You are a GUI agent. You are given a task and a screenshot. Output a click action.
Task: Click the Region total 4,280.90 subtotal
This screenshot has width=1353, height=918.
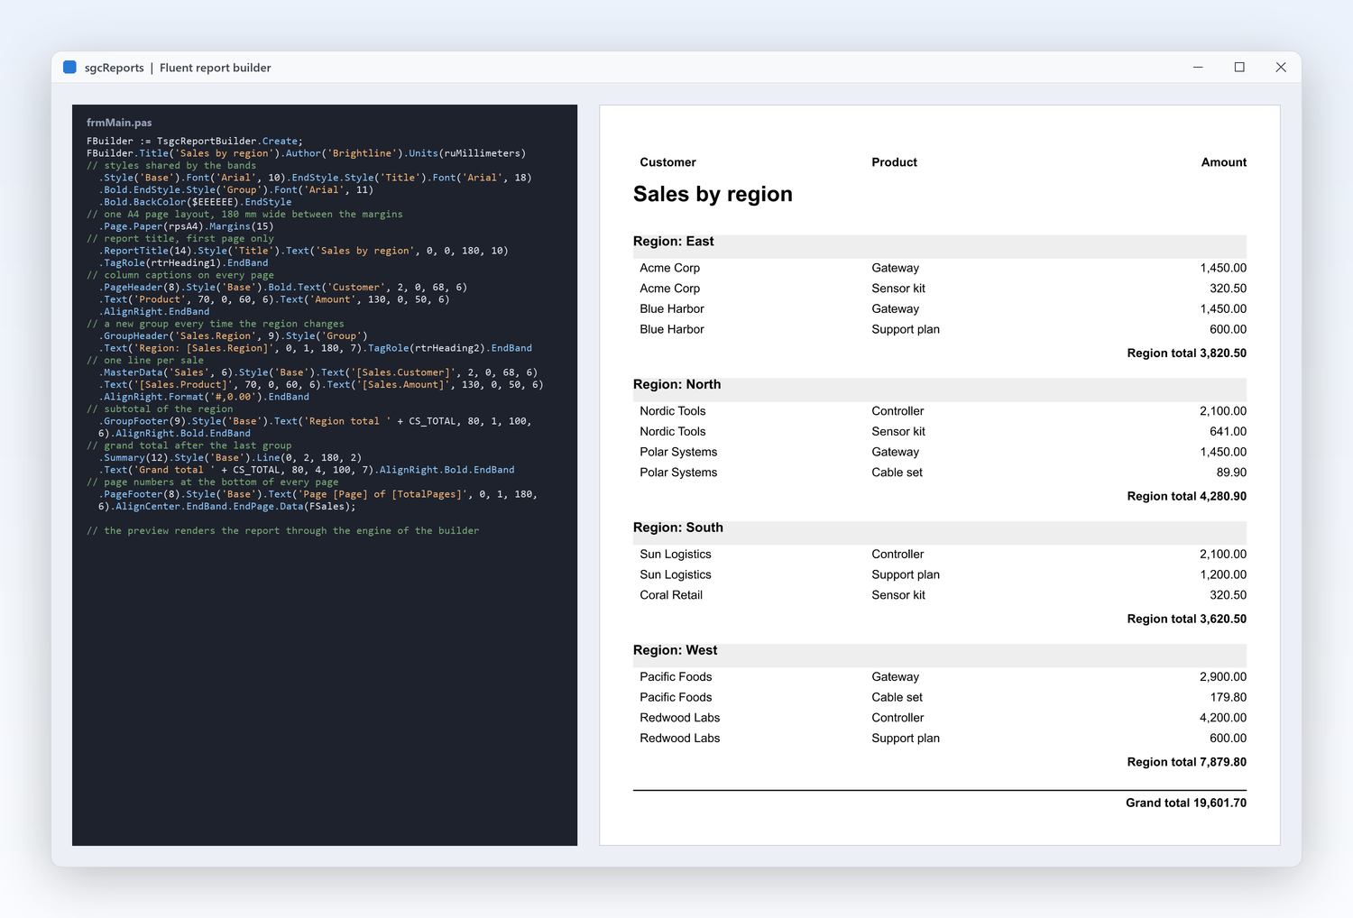click(x=1186, y=497)
